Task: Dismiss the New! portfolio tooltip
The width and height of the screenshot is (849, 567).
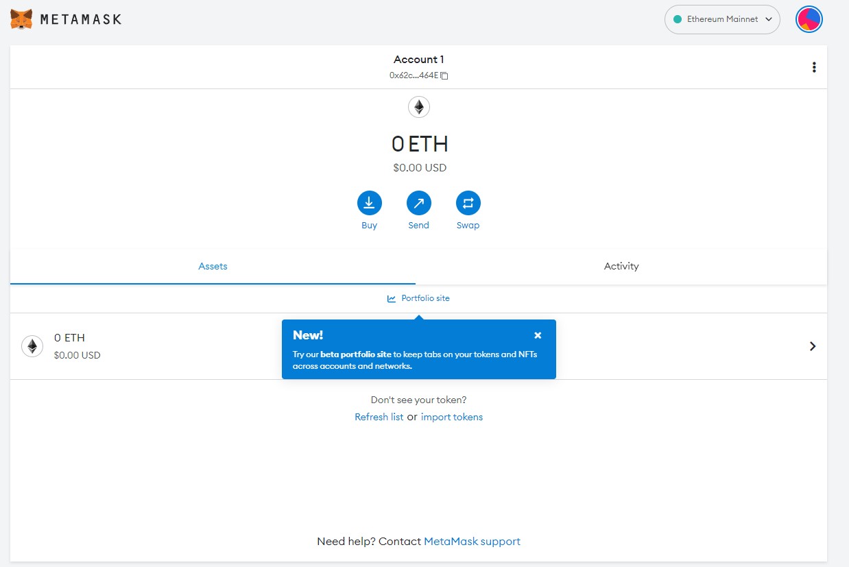Action: [x=538, y=335]
